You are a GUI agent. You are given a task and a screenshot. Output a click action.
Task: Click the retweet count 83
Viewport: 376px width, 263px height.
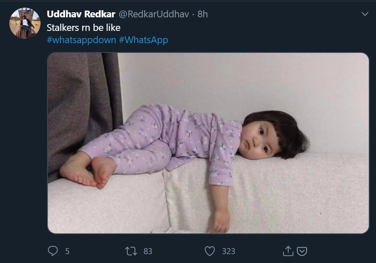tap(148, 251)
